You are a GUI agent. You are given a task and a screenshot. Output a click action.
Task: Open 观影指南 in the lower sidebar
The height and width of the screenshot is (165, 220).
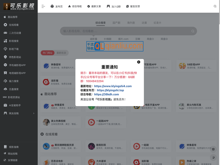[13, 147]
